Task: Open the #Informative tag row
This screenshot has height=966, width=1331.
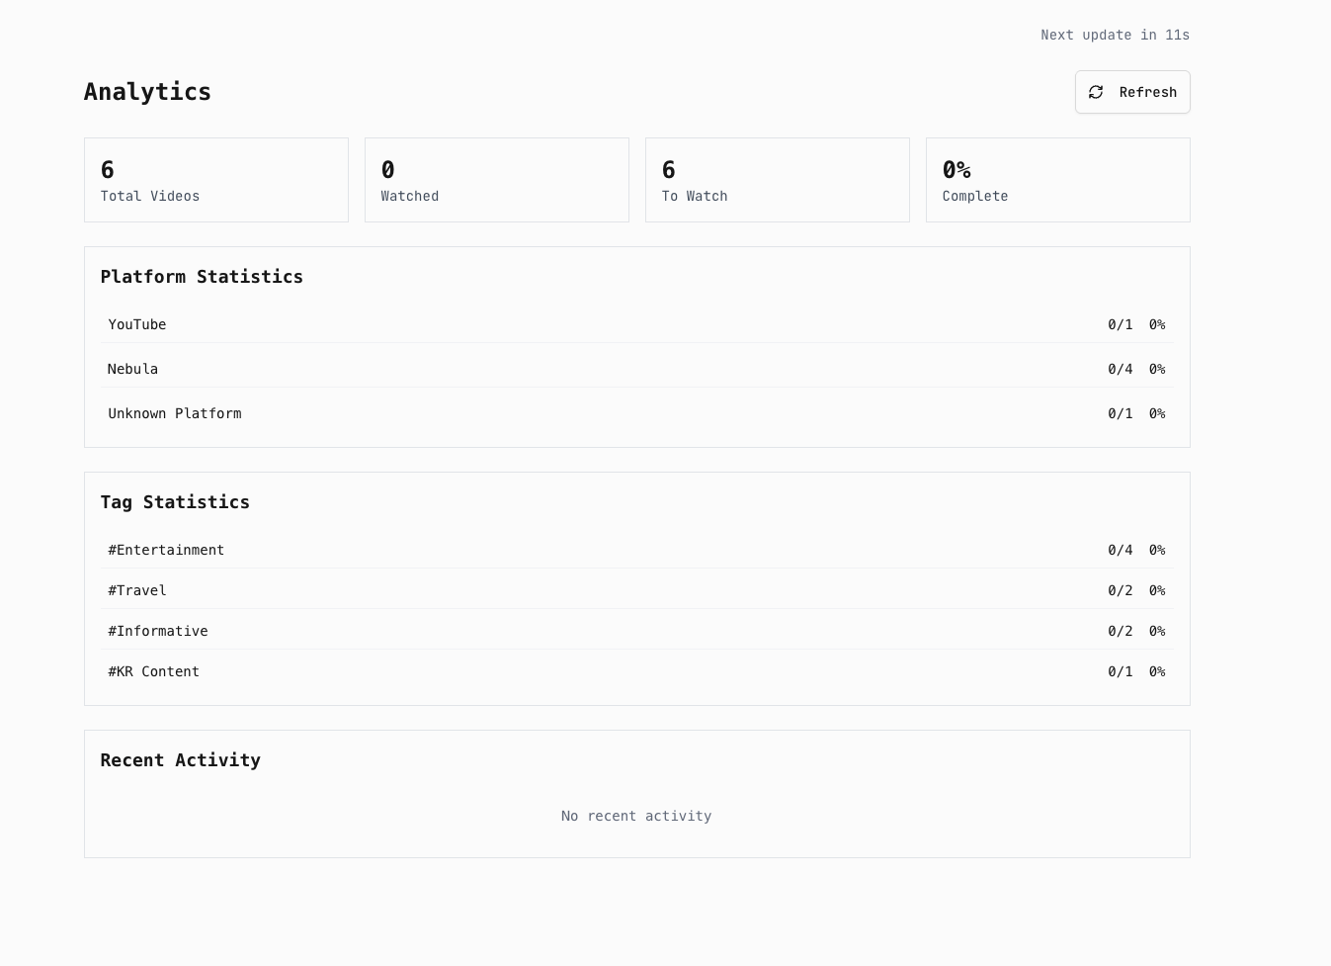Action: click(158, 631)
